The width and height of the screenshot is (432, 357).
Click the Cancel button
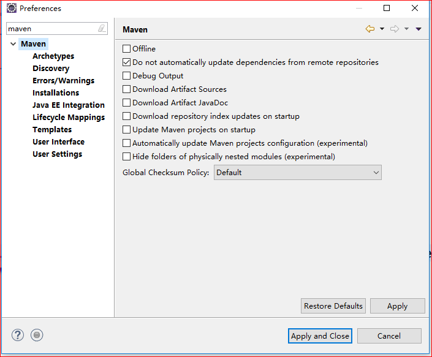tap(389, 336)
